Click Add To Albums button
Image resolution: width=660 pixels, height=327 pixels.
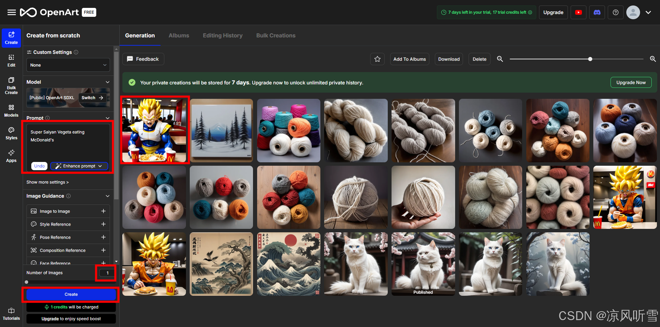[410, 59]
